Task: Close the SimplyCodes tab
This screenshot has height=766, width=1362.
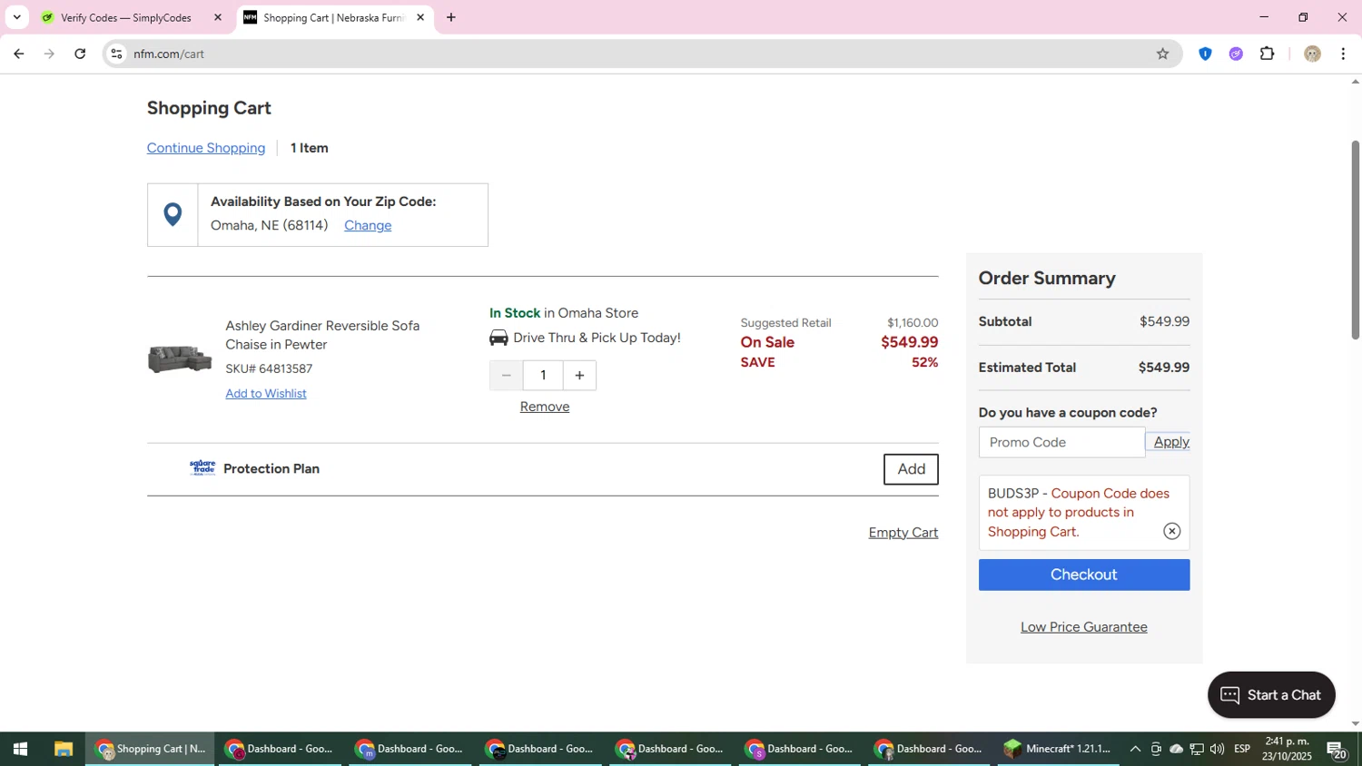Action: (217, 17)
